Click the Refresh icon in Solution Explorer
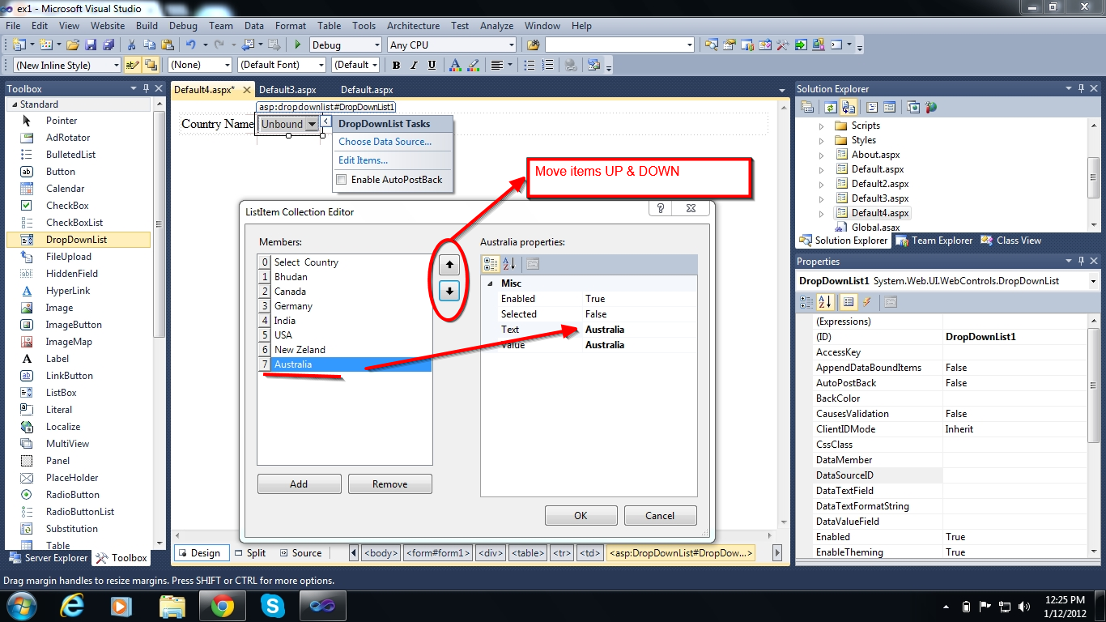Screen dimensions: 1106x622 point(830,107)
